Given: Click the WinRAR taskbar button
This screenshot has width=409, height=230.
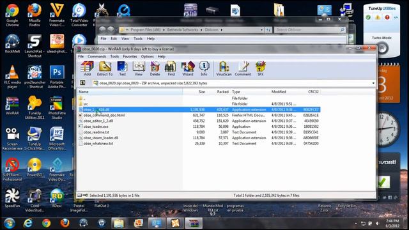Looking at the screenshot, I should coord(194,223).
